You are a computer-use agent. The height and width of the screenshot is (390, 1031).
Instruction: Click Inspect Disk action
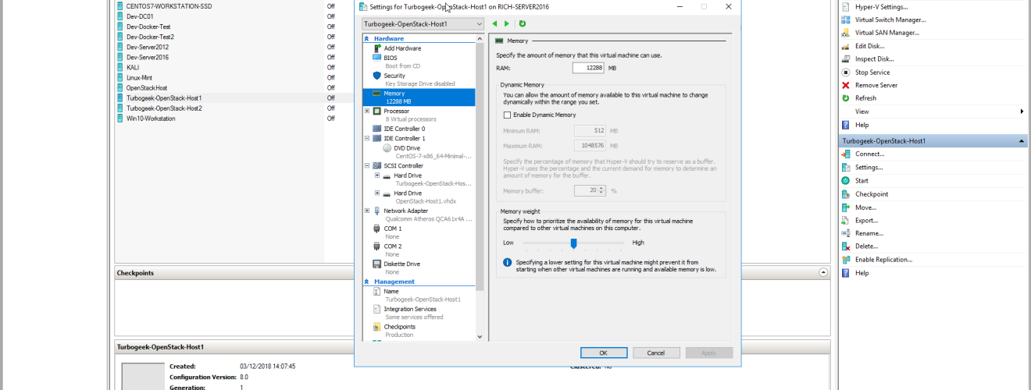point(874,58)
